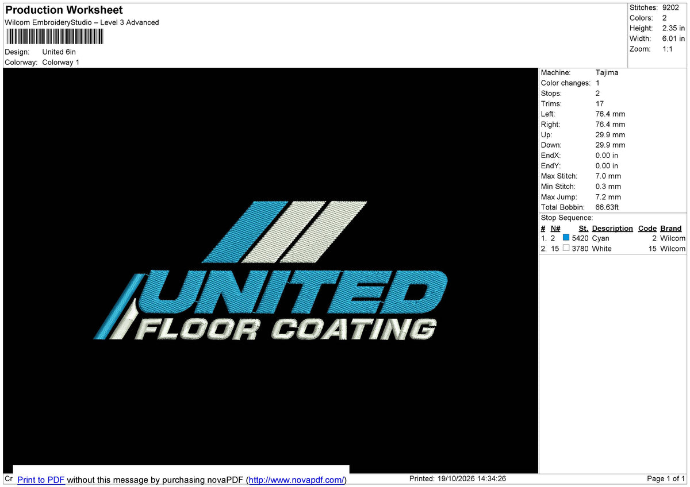The width and height of the screenshot is (690, 487).
Task: Select the Color changes value
Action: (597, 83)
